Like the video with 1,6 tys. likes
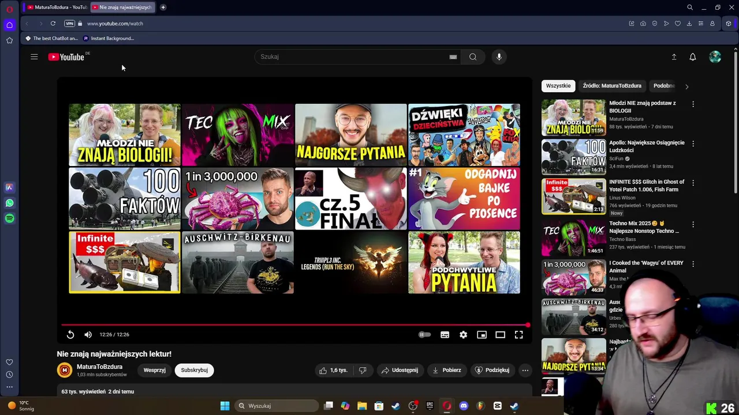Screen dimensions: 739x415 [334, 370]
